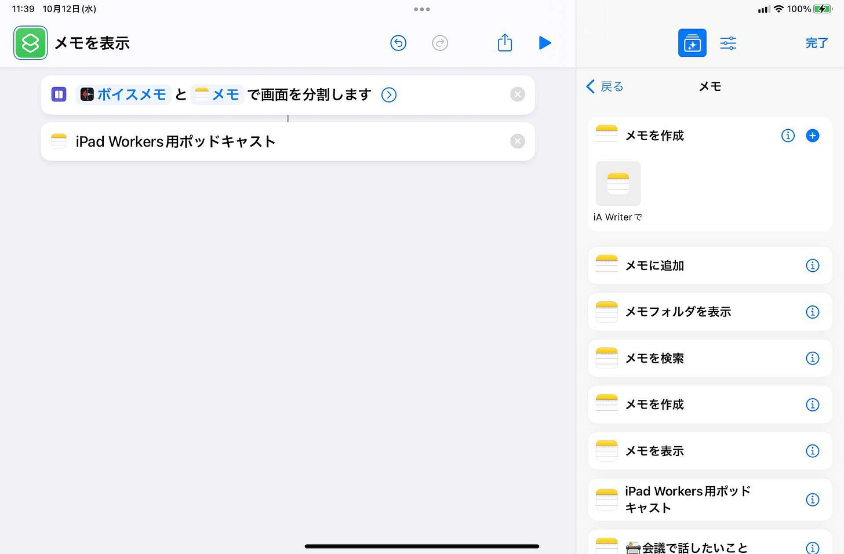The height and width of the screenshot is (554, 844).
Task: Rename shortcut title メモを表示
Action: tap(92, 43)
